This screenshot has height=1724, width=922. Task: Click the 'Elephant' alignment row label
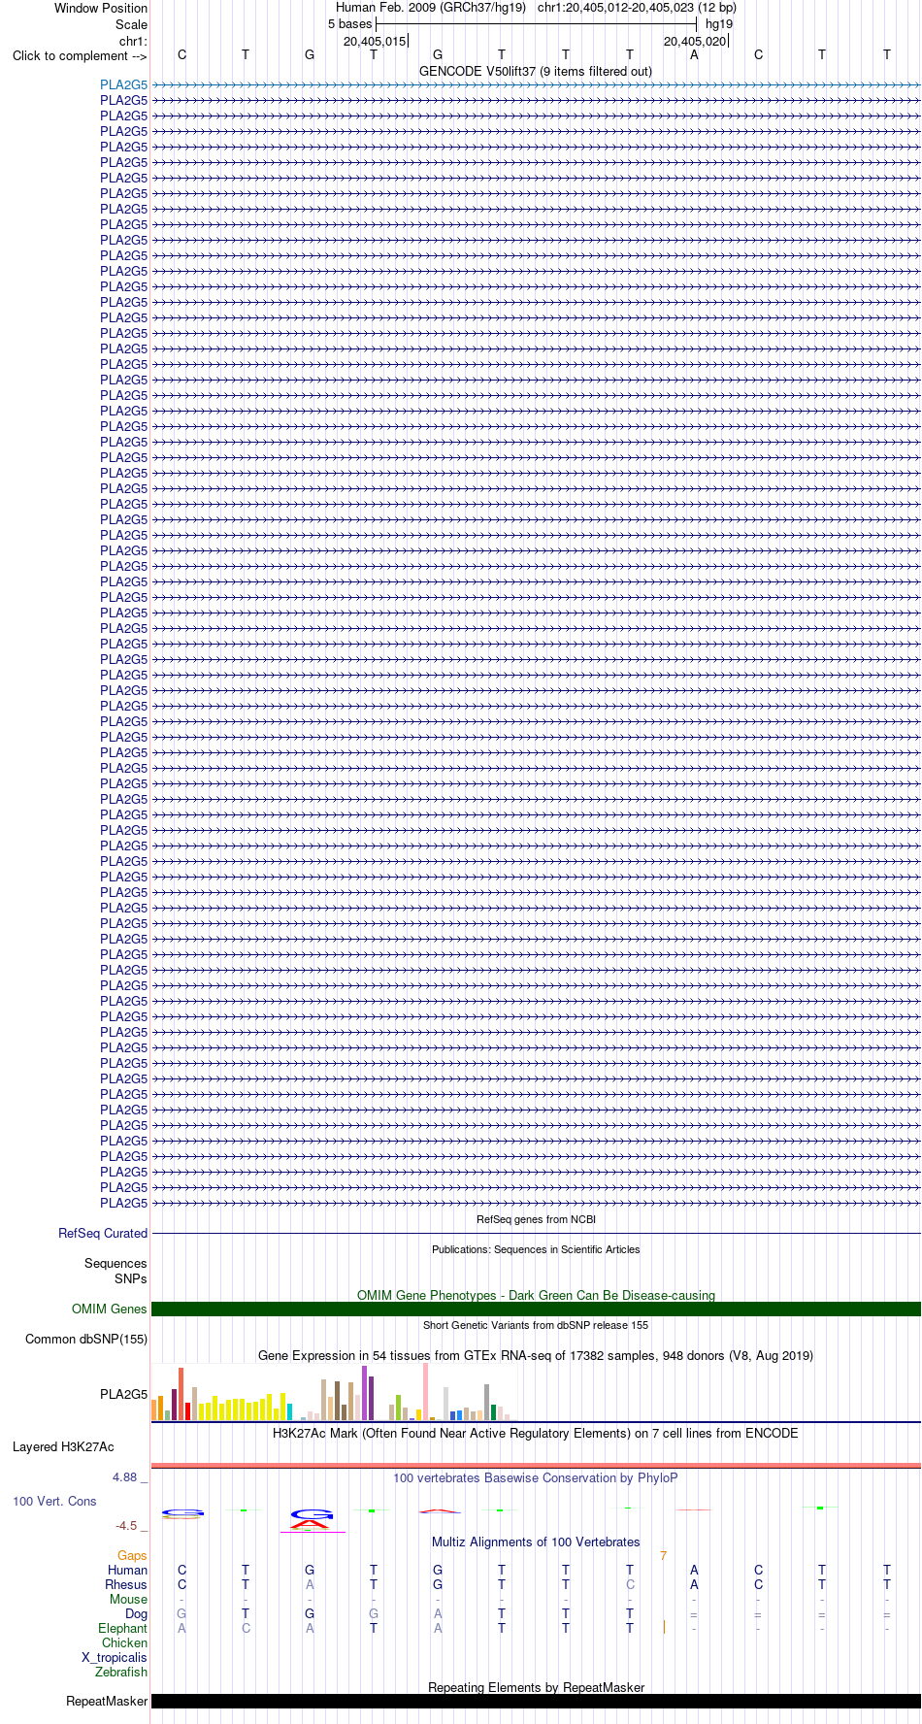[123, 1629]
